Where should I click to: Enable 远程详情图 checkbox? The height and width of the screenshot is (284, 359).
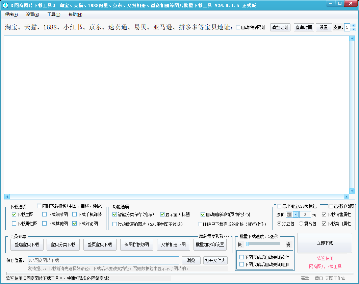click(331, 206)
